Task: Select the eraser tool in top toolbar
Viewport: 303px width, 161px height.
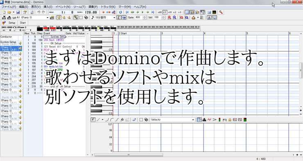Action: [x=86, y=18]
